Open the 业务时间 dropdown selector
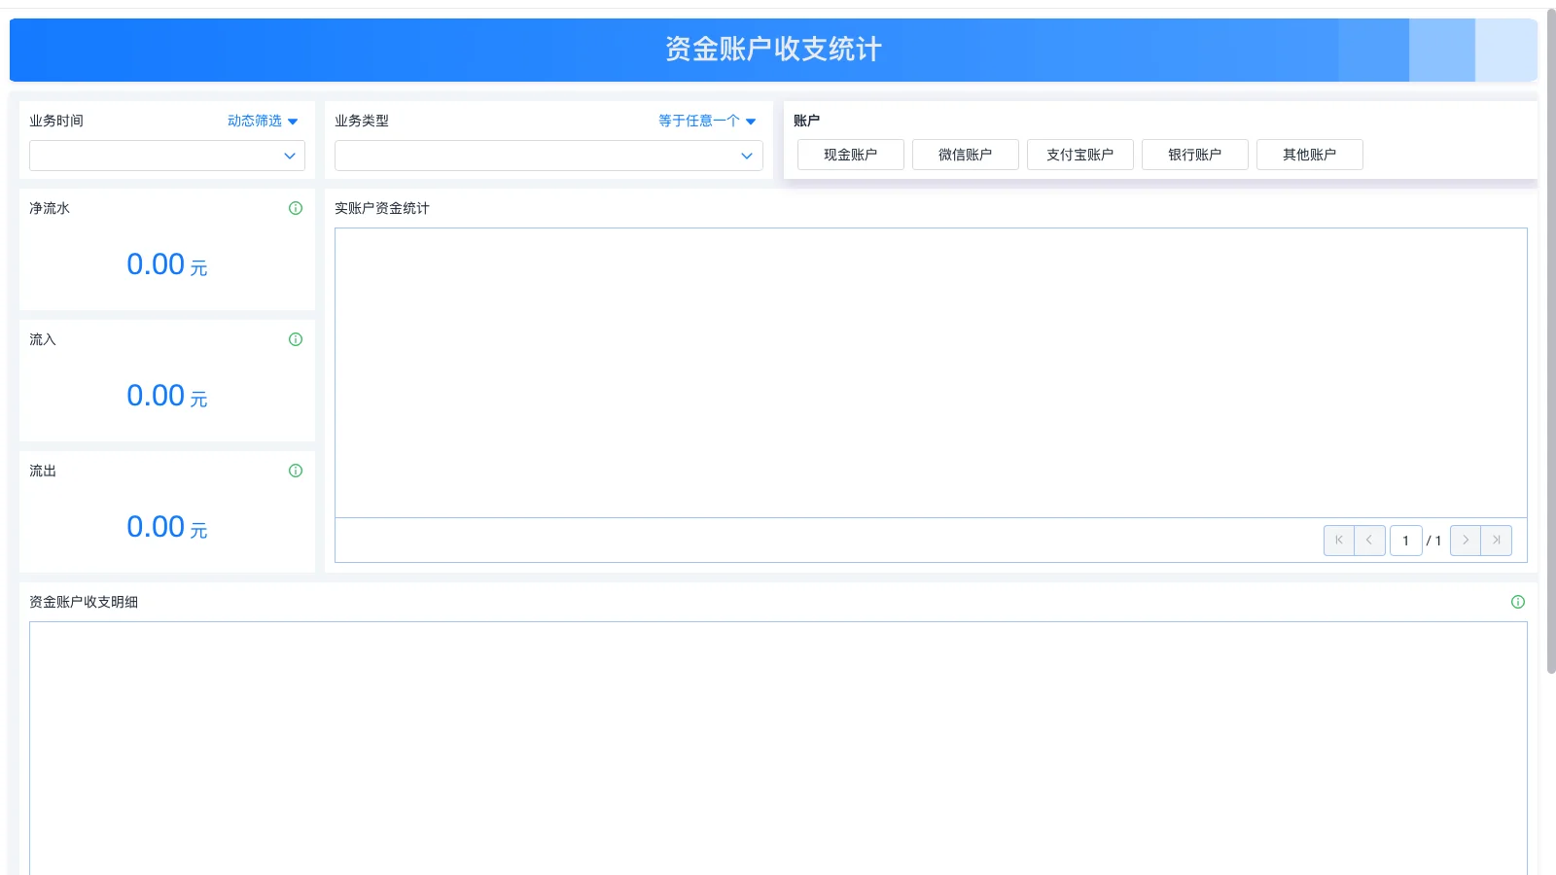 click(165, 155)
